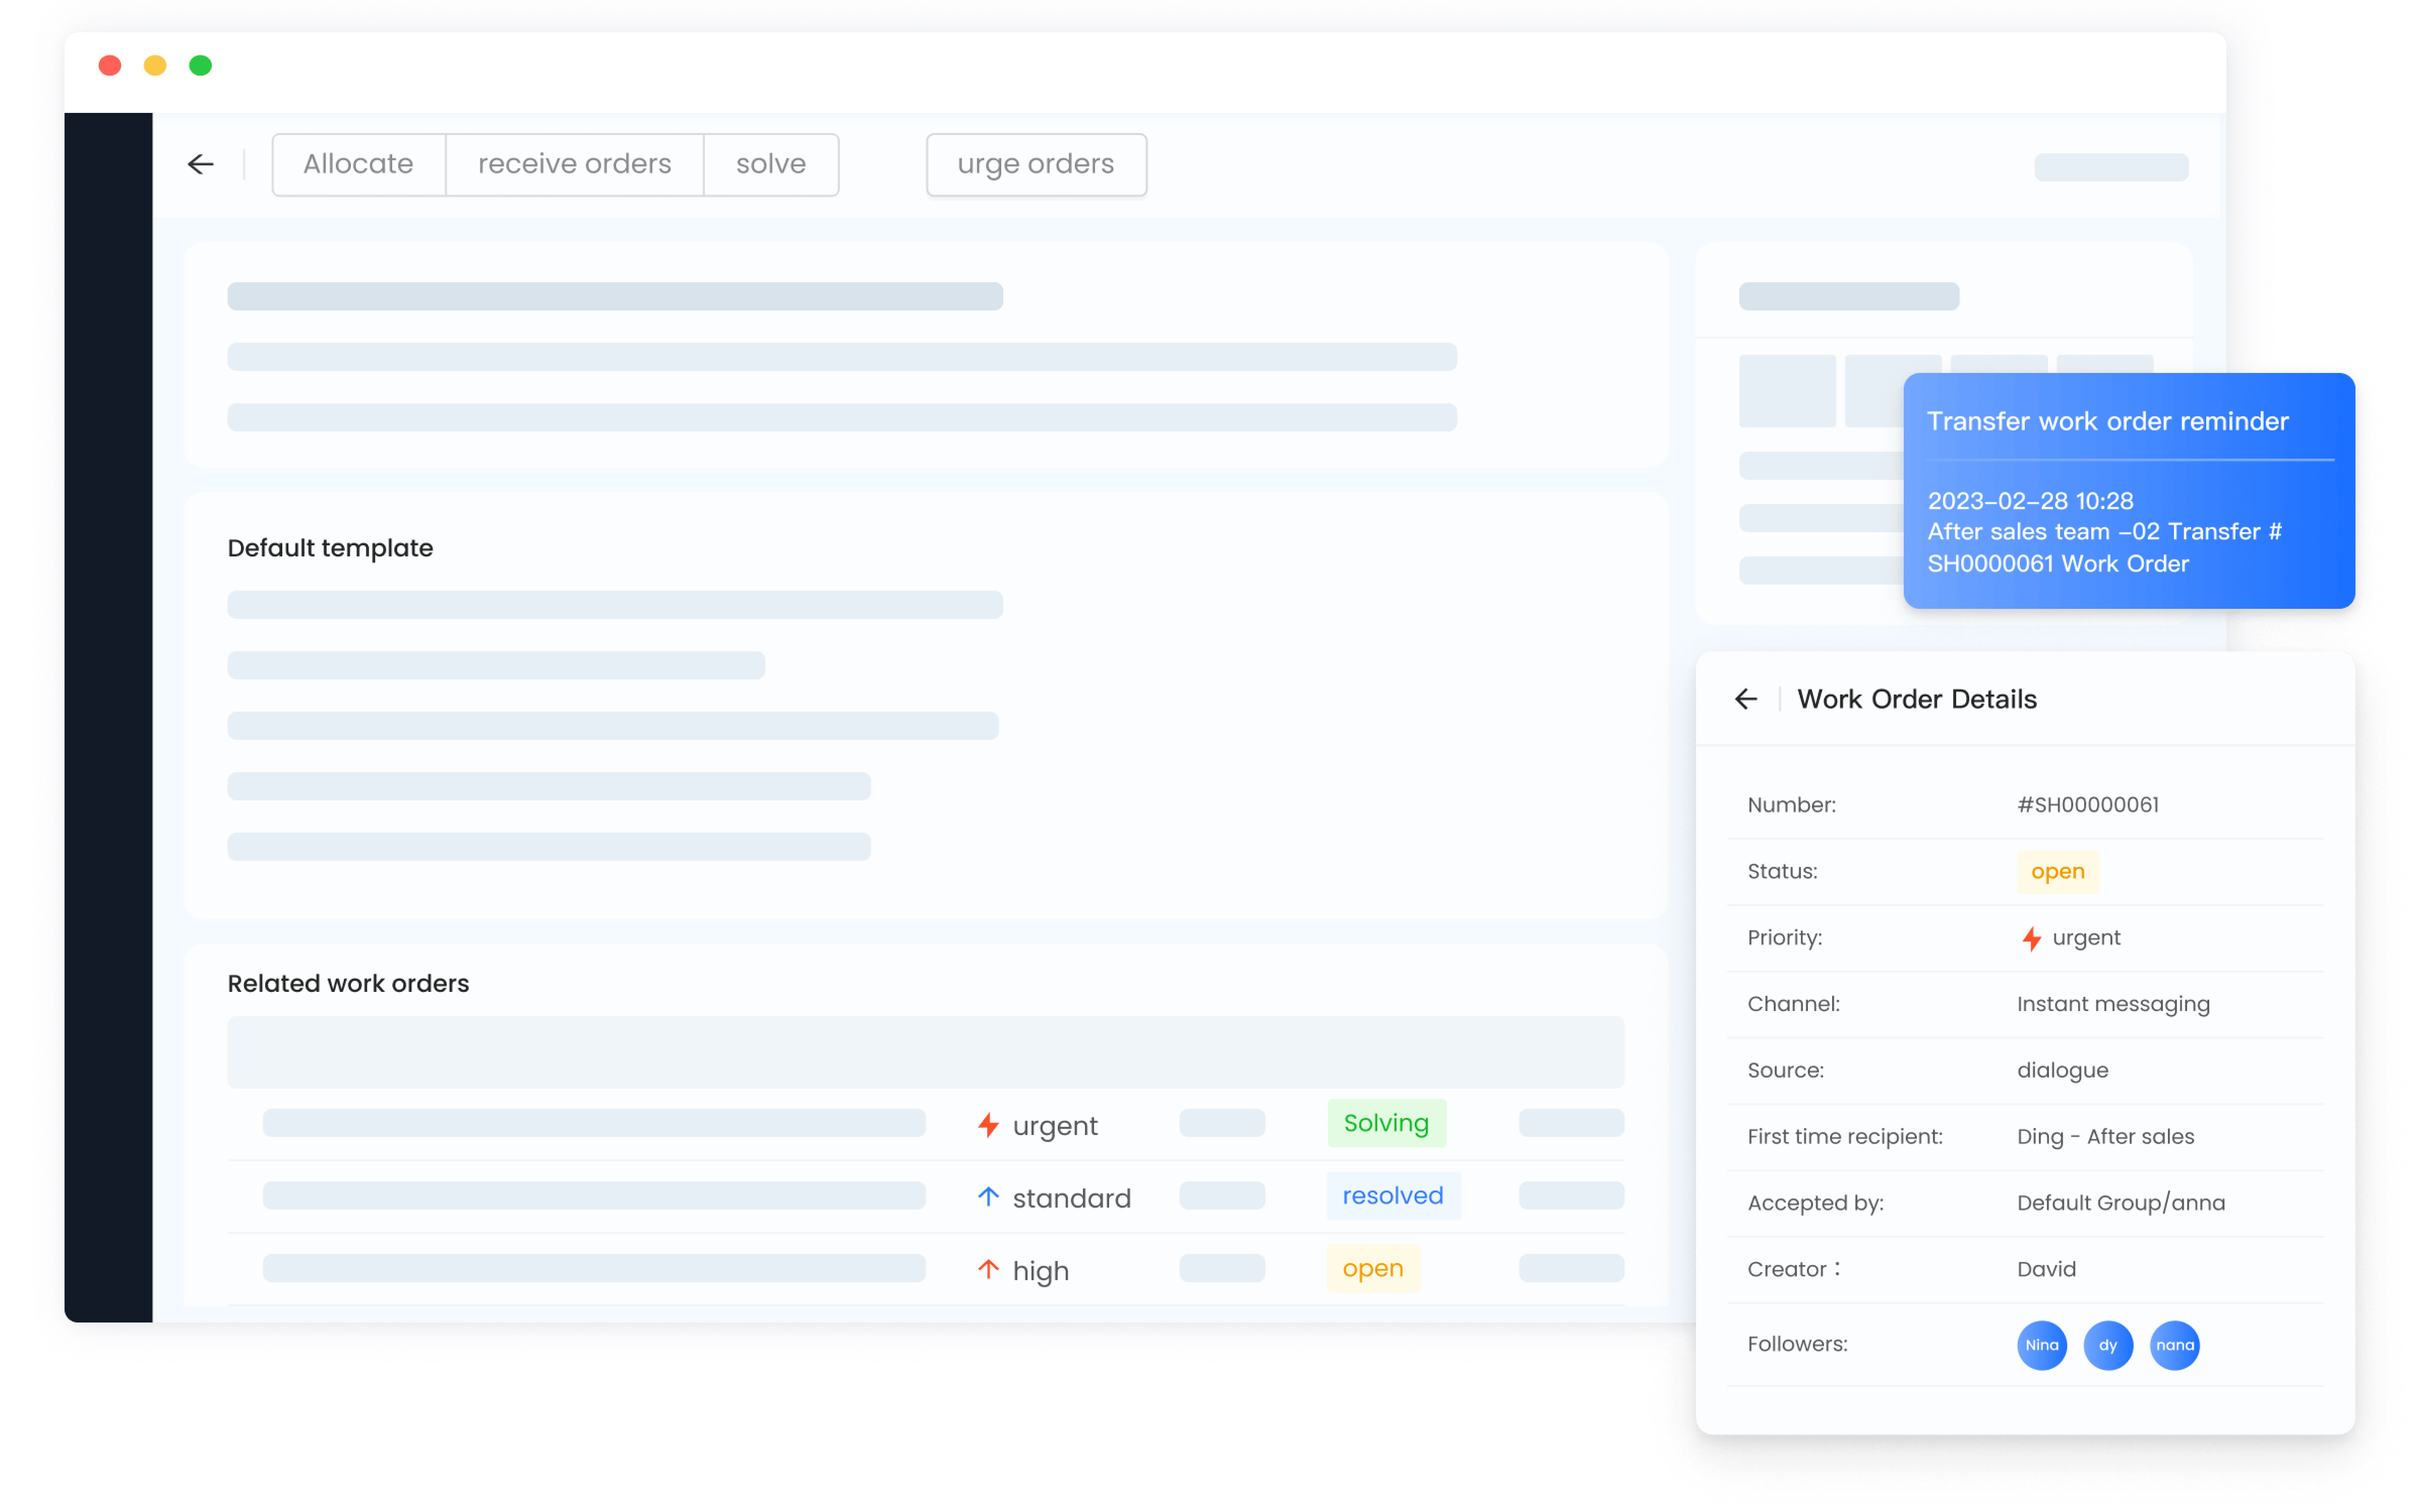The image size is (2420, 1512).
Task: Click the red high priority arrow icon
Action: 988,1269
